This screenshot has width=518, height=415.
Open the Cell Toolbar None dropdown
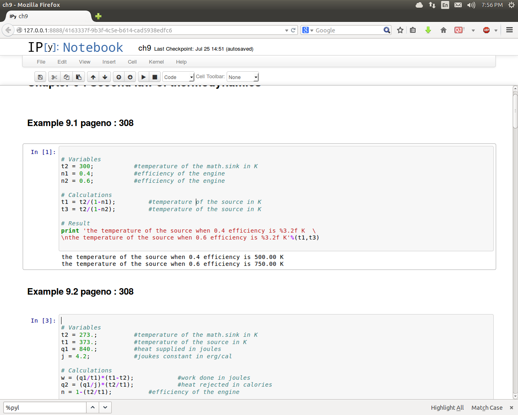click(242, 77)
